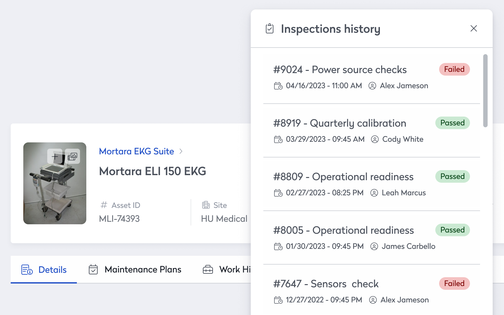
Task: Expand the Mortara EKG Suite breadcrumb chevron
Action: point(181,151)
